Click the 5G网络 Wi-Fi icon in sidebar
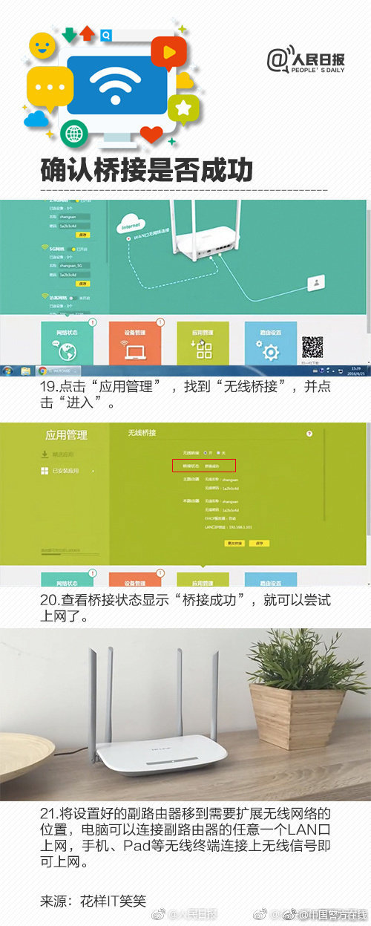The image size is (371, 926). tap(45, 249)
